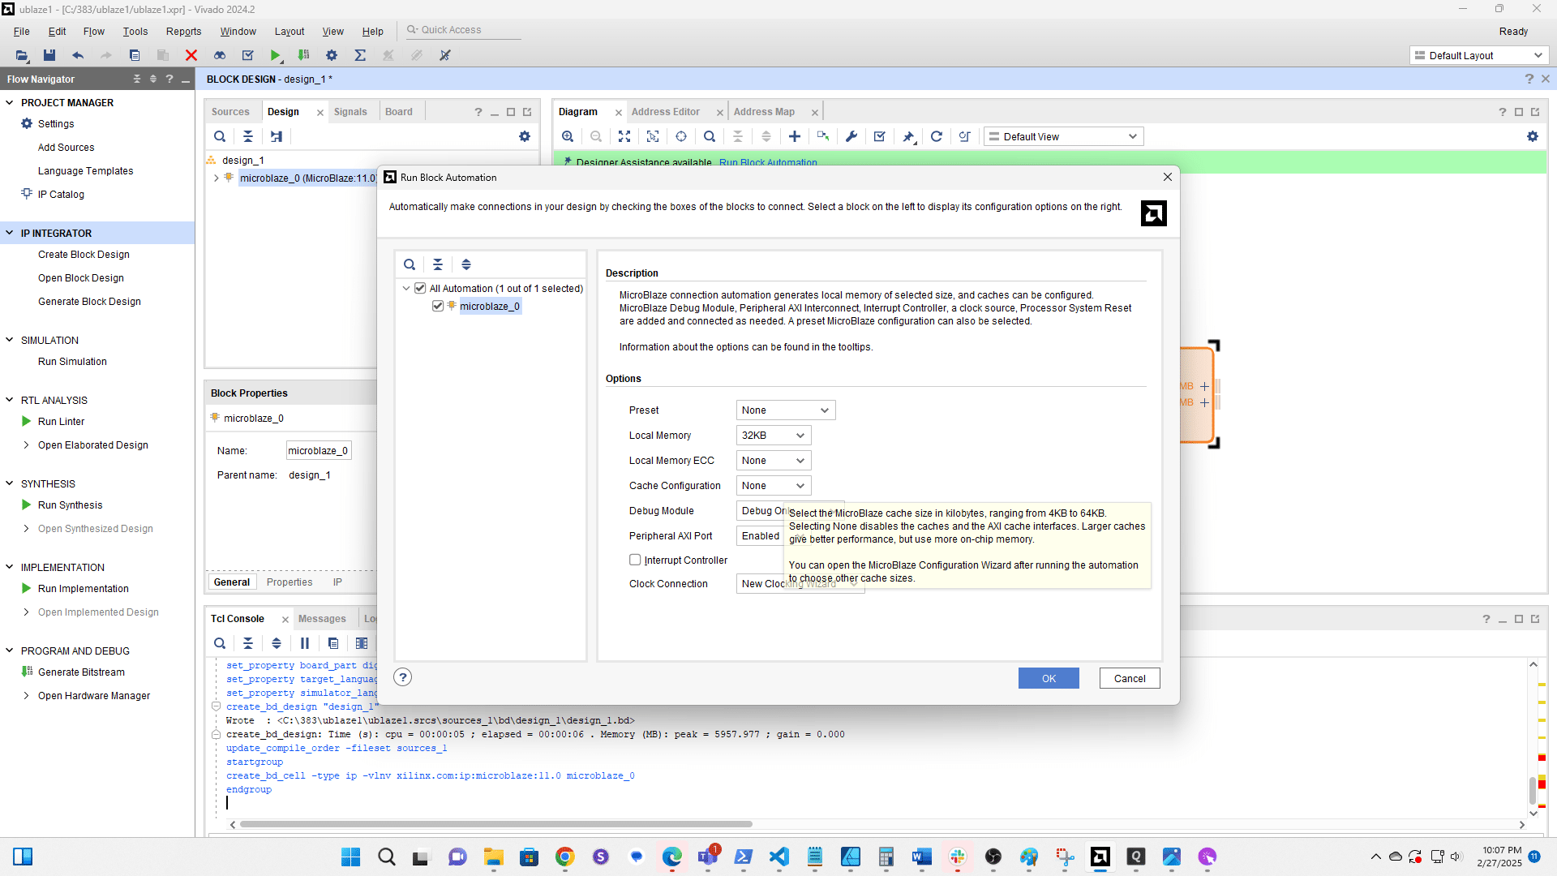
Task: Click the OK button in Run Block Automation
Action: click(x=1048, y=678)
